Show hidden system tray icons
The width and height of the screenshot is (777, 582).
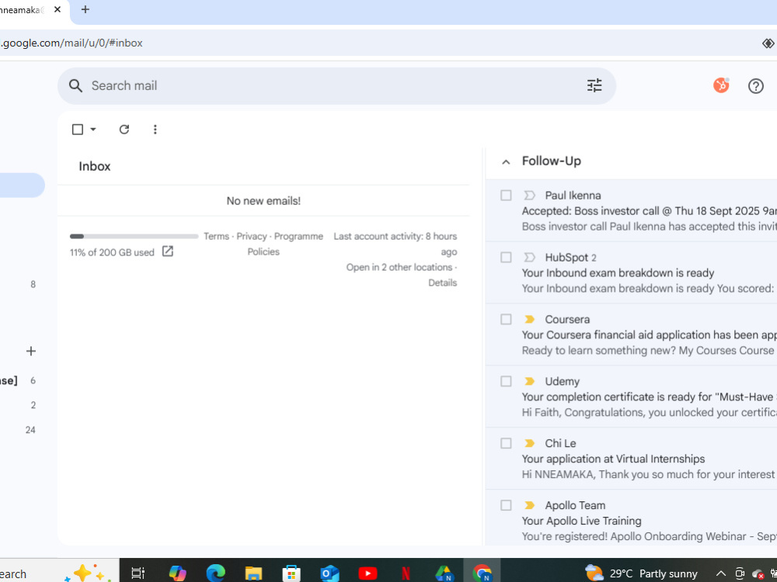pos(720,573)
